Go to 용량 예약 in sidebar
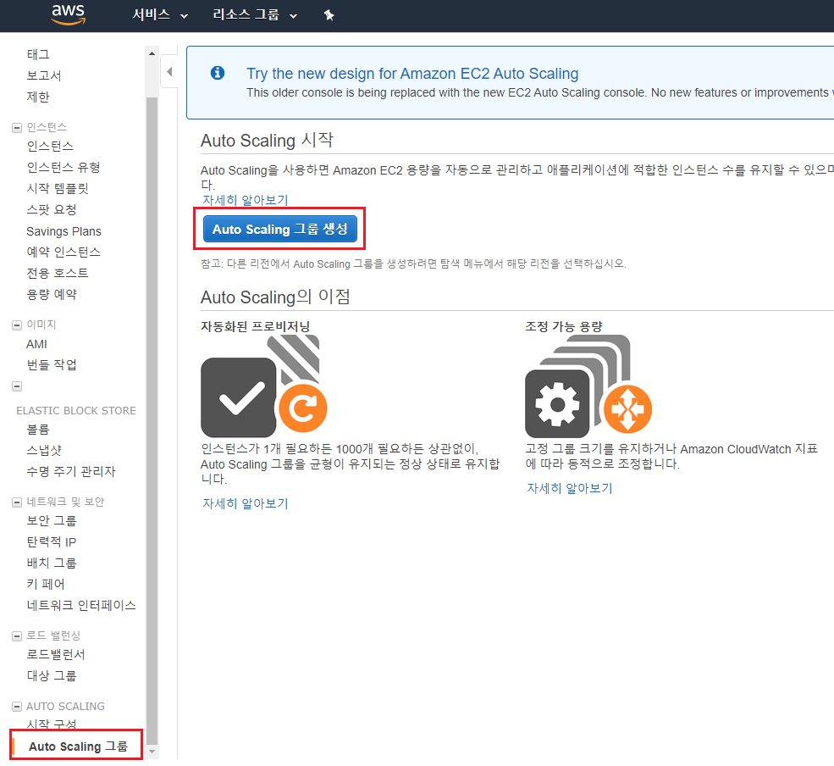Viewport: 834px width, 766px height. (52, 294)
